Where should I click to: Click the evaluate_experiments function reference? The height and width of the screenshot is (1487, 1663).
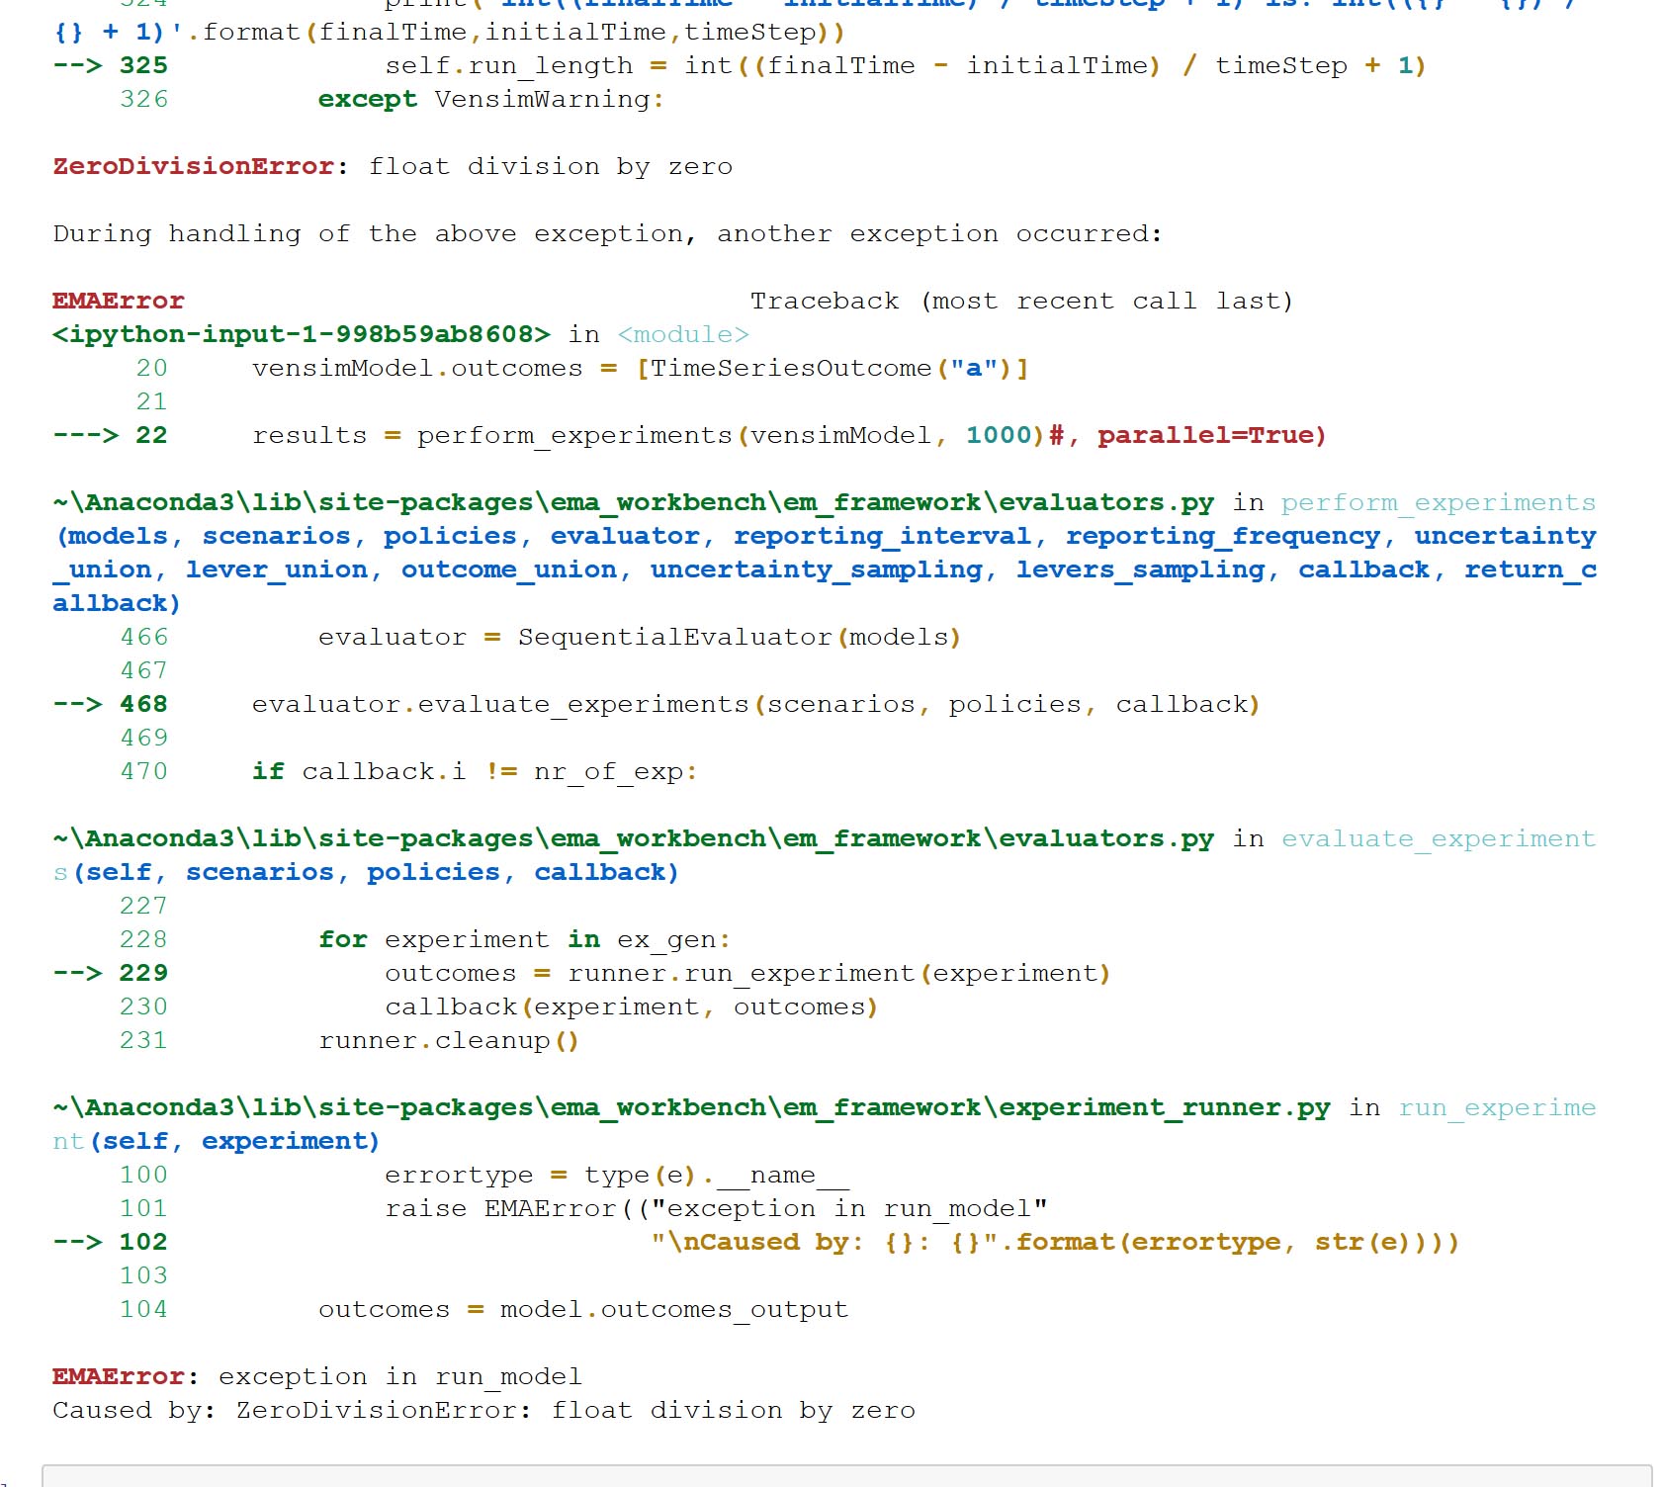1437,838
